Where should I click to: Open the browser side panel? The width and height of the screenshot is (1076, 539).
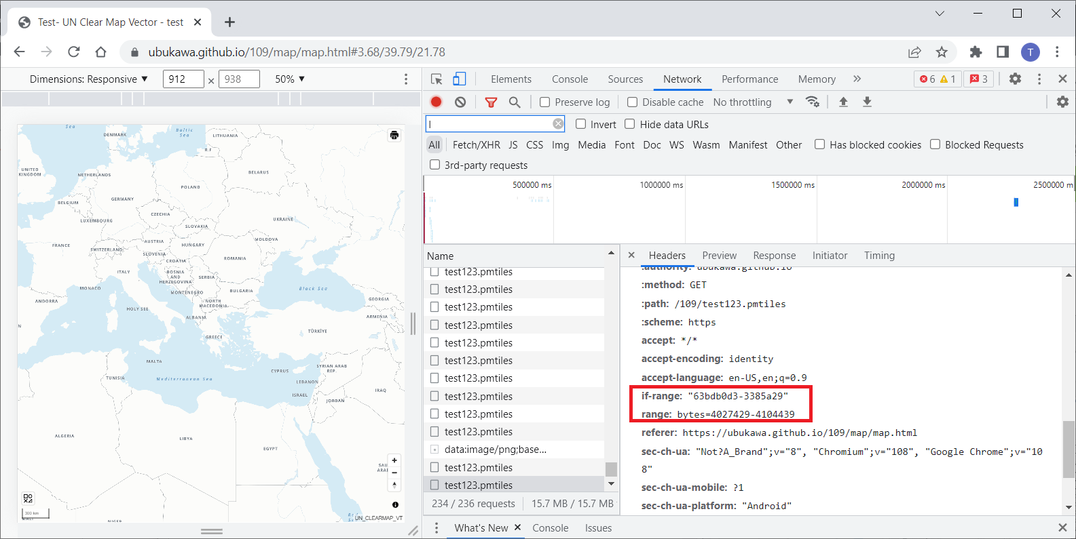point(1003,52)
